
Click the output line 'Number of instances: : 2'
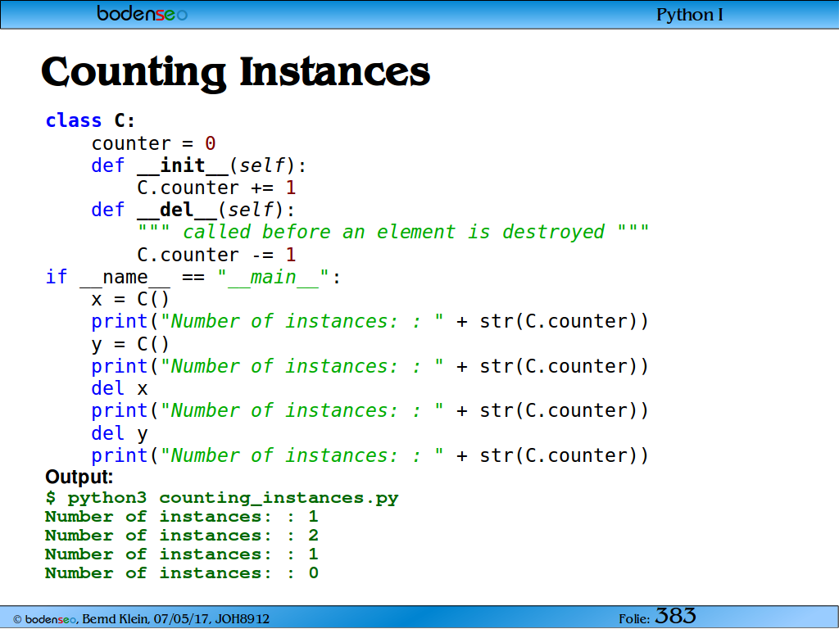(182, 536)
